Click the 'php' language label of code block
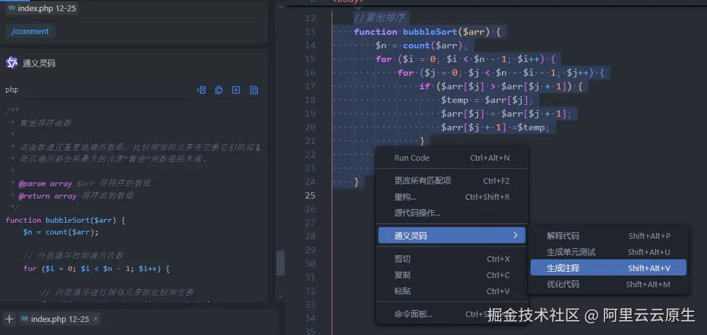Viewport: 707px width, 335px height. (12, 89)
